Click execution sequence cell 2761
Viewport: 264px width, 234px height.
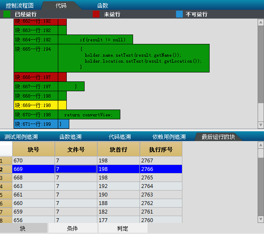coord(161,211)
